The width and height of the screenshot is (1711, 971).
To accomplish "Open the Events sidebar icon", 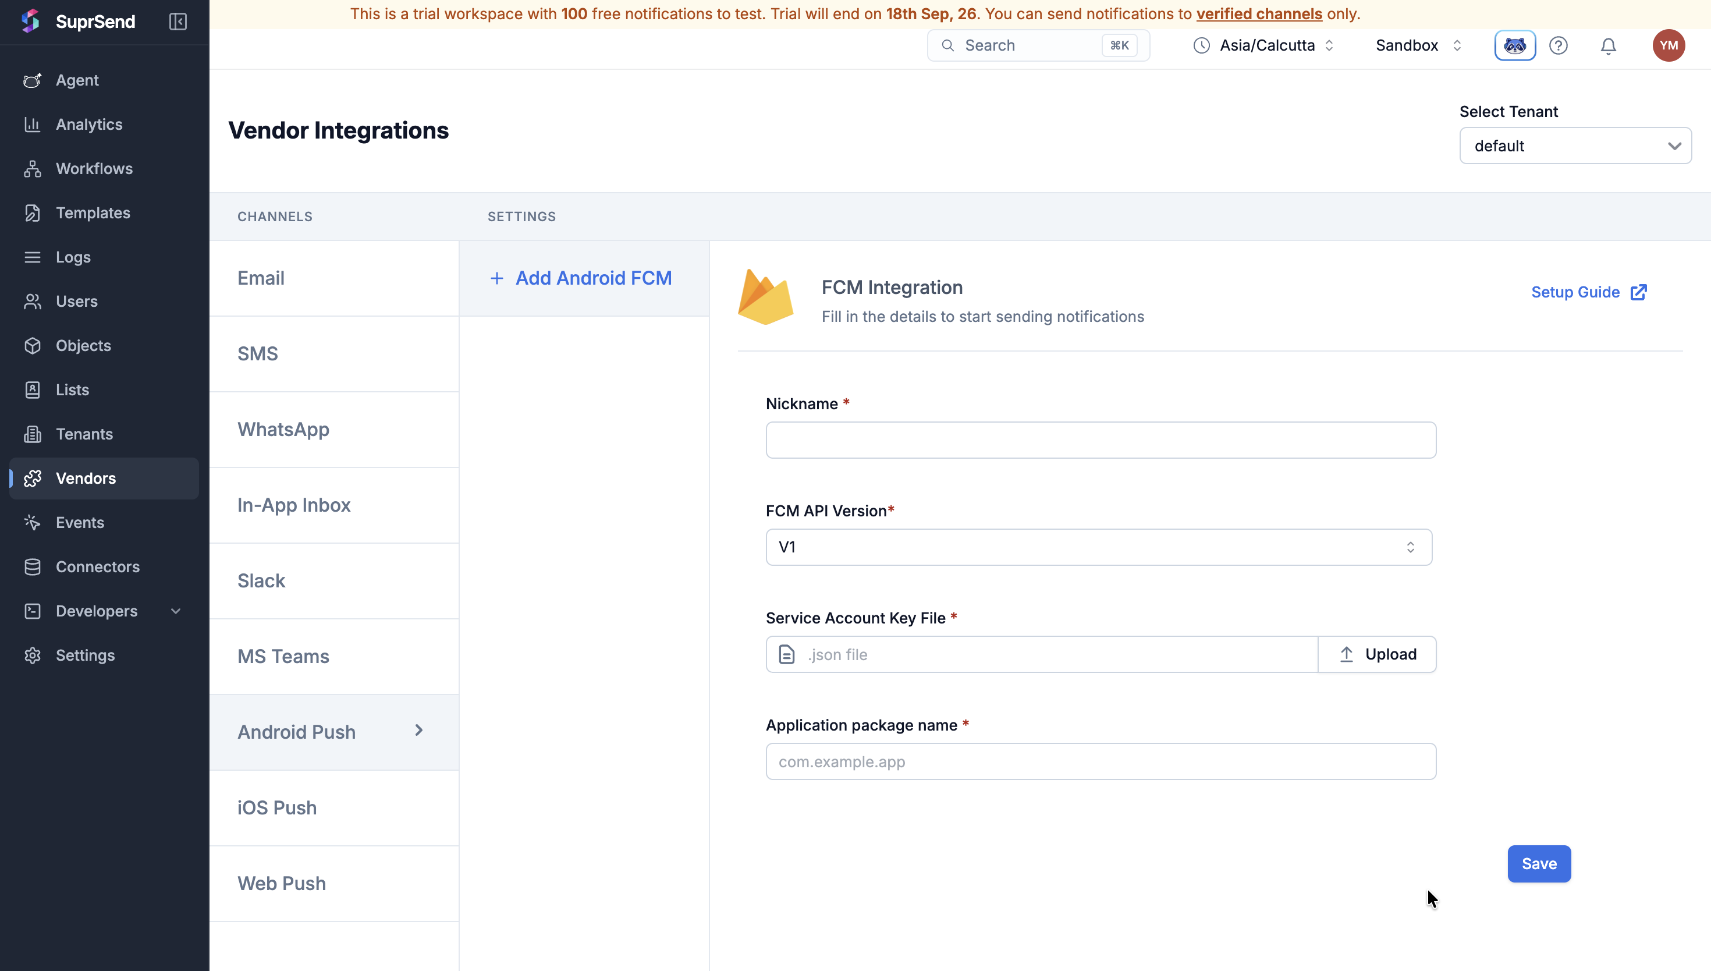I will [x=33, y=522].
